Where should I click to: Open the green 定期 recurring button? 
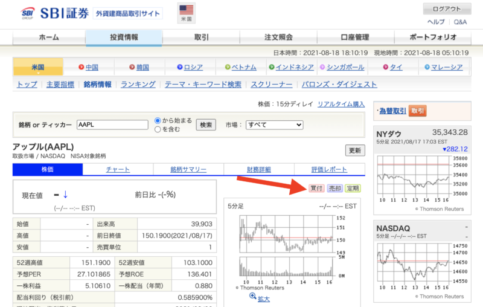click(353, 189)
